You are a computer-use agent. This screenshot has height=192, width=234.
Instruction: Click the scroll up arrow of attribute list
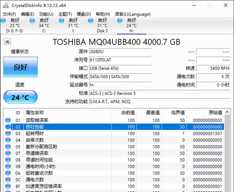click(227, 112)
